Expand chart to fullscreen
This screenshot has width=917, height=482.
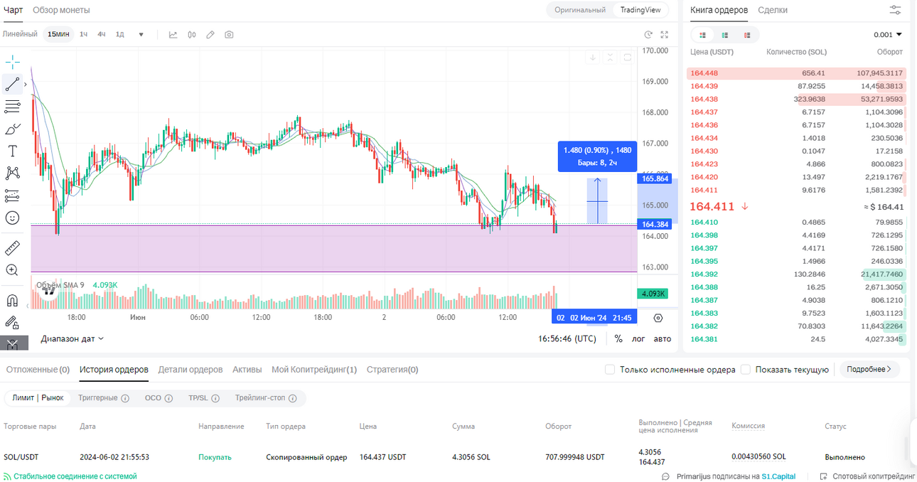(x=665, y=34)
